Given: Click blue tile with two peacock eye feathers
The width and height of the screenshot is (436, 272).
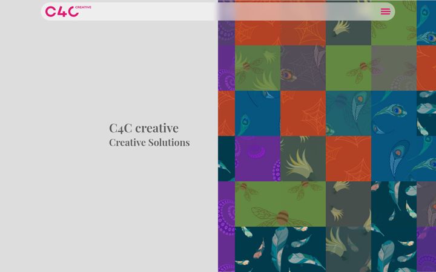Looking at the screenshot, I should [394, 113].
